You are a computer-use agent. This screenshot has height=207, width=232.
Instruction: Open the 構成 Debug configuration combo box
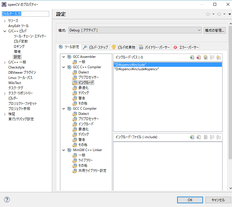point(135,30)
